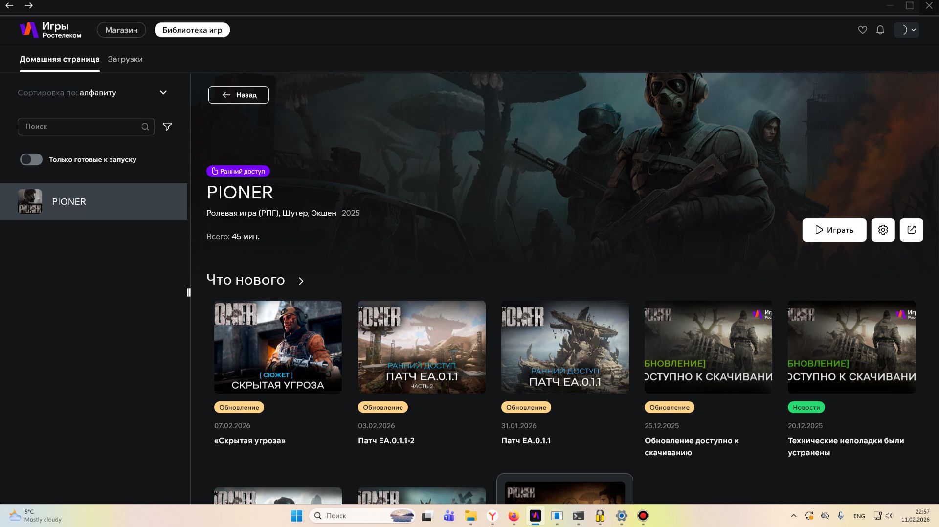The image size is (939, 527).
Task: Click the Назад button
Action: (239, 95)
